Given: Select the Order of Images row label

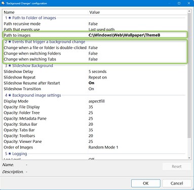Looking at the screenshot, I should click(x=18, y=147).
